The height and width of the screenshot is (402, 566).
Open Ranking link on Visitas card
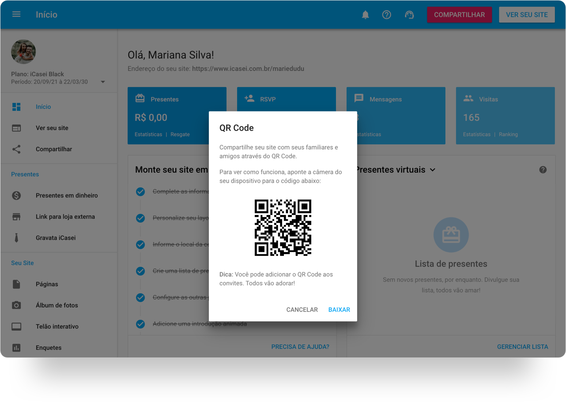pyautogui.click(x=508, y=134)
